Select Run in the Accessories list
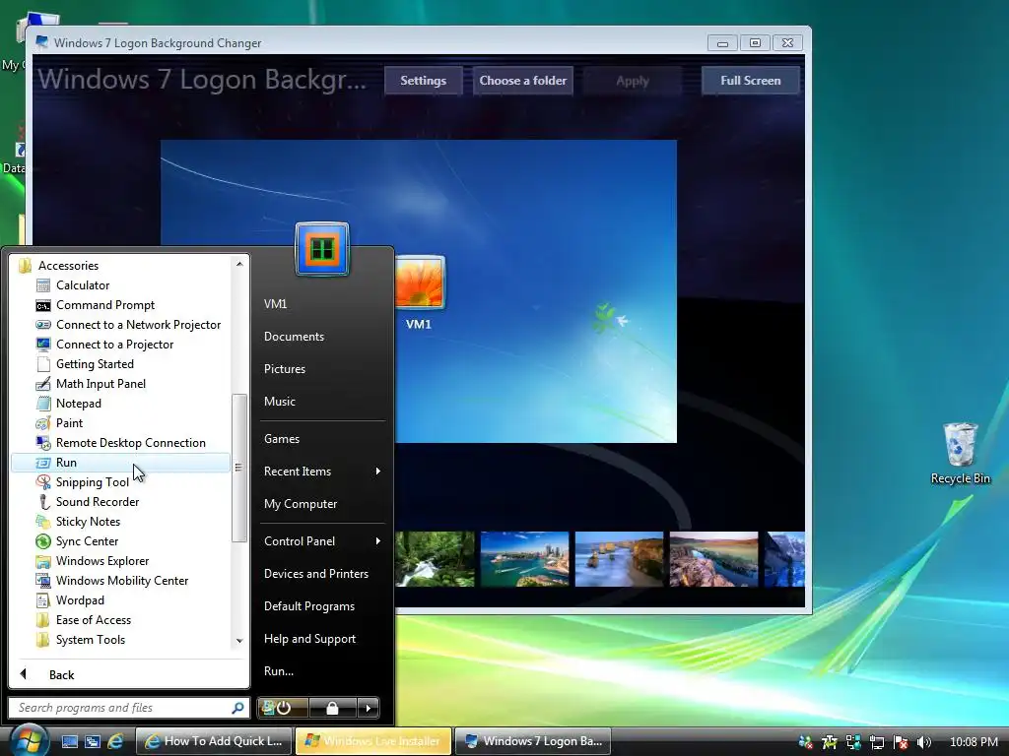This screenshot has width=1009, height=756. pyautogui.click(x=120, y=463)
